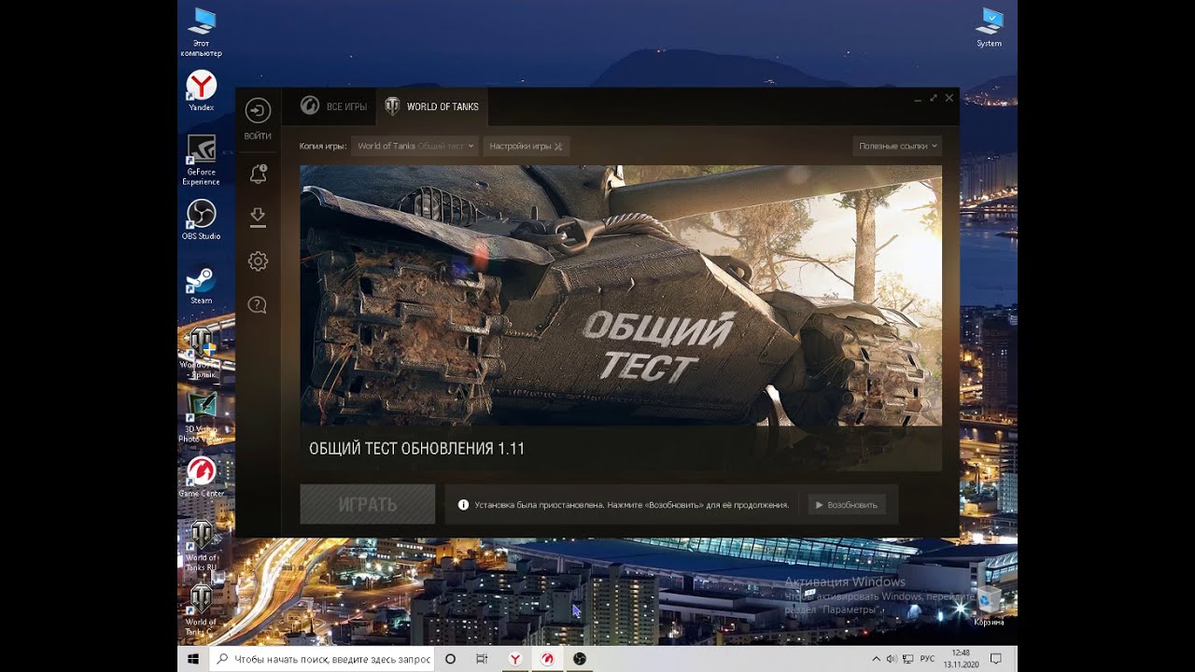Click the info icon beside the installation message
Screen dimensions: 1195x672
(463, 505)
